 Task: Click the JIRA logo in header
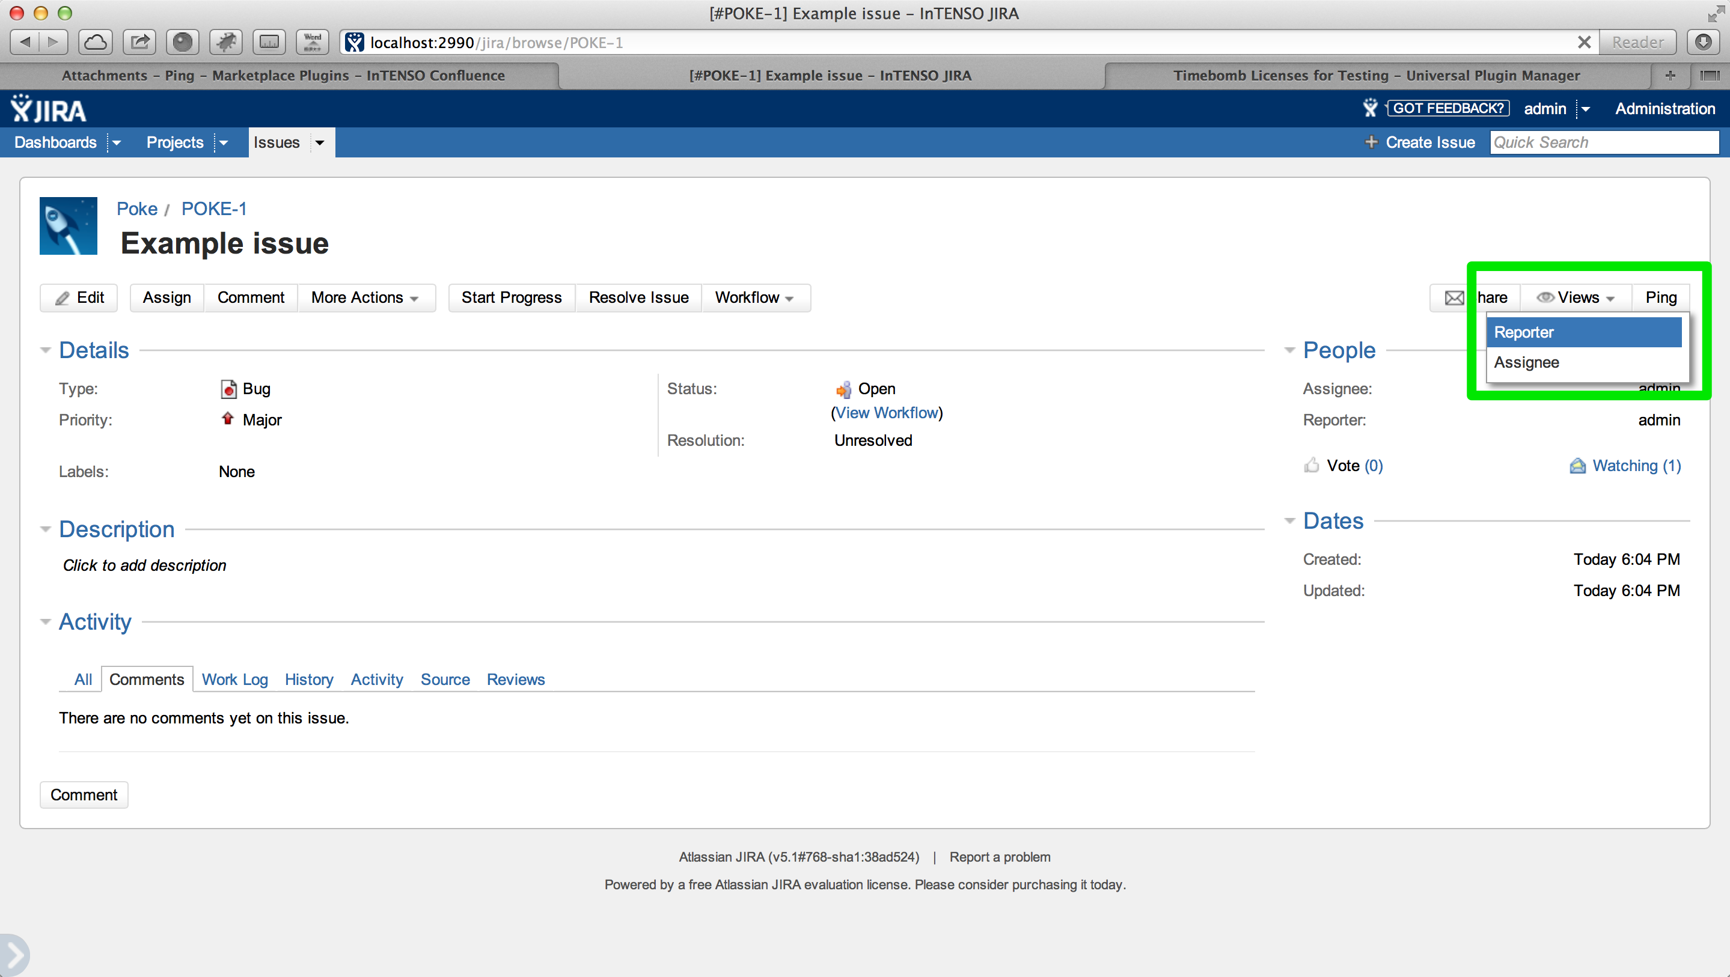pyautogui.click(x=48, y=109)
